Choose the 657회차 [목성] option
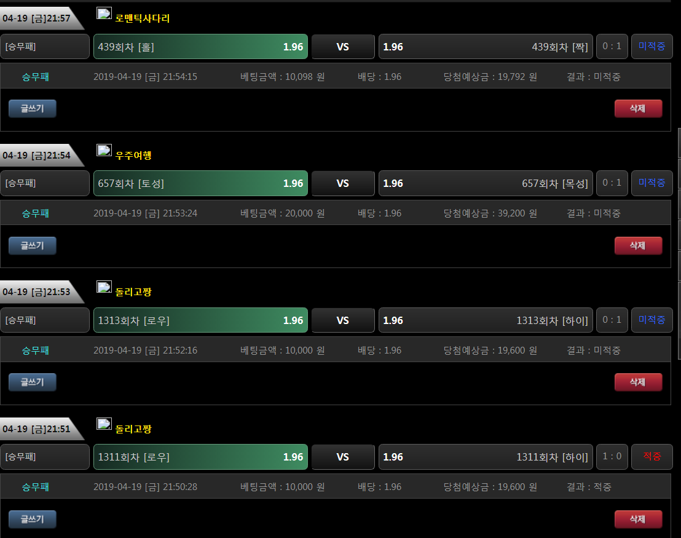Screen dimensions: 681x538 tap(486, 183)
